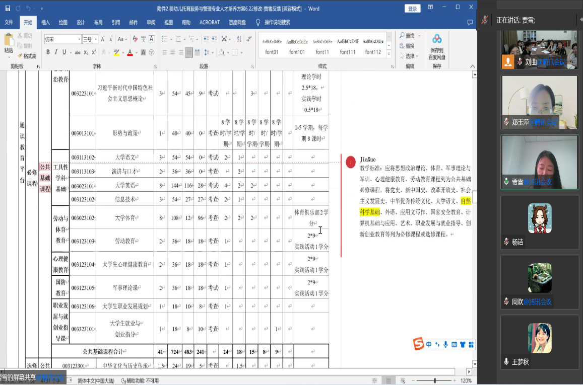
Task: Toggle Italic formatting
Action: click(x=56, y=52)
